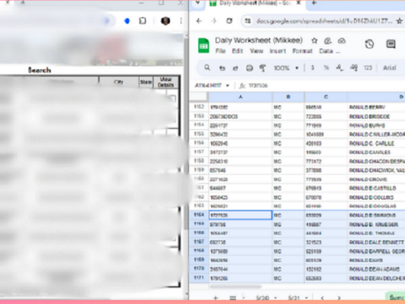Screen dimensions: 405x304
Task: Open the comments panel icon
Action: coord(391,44)
